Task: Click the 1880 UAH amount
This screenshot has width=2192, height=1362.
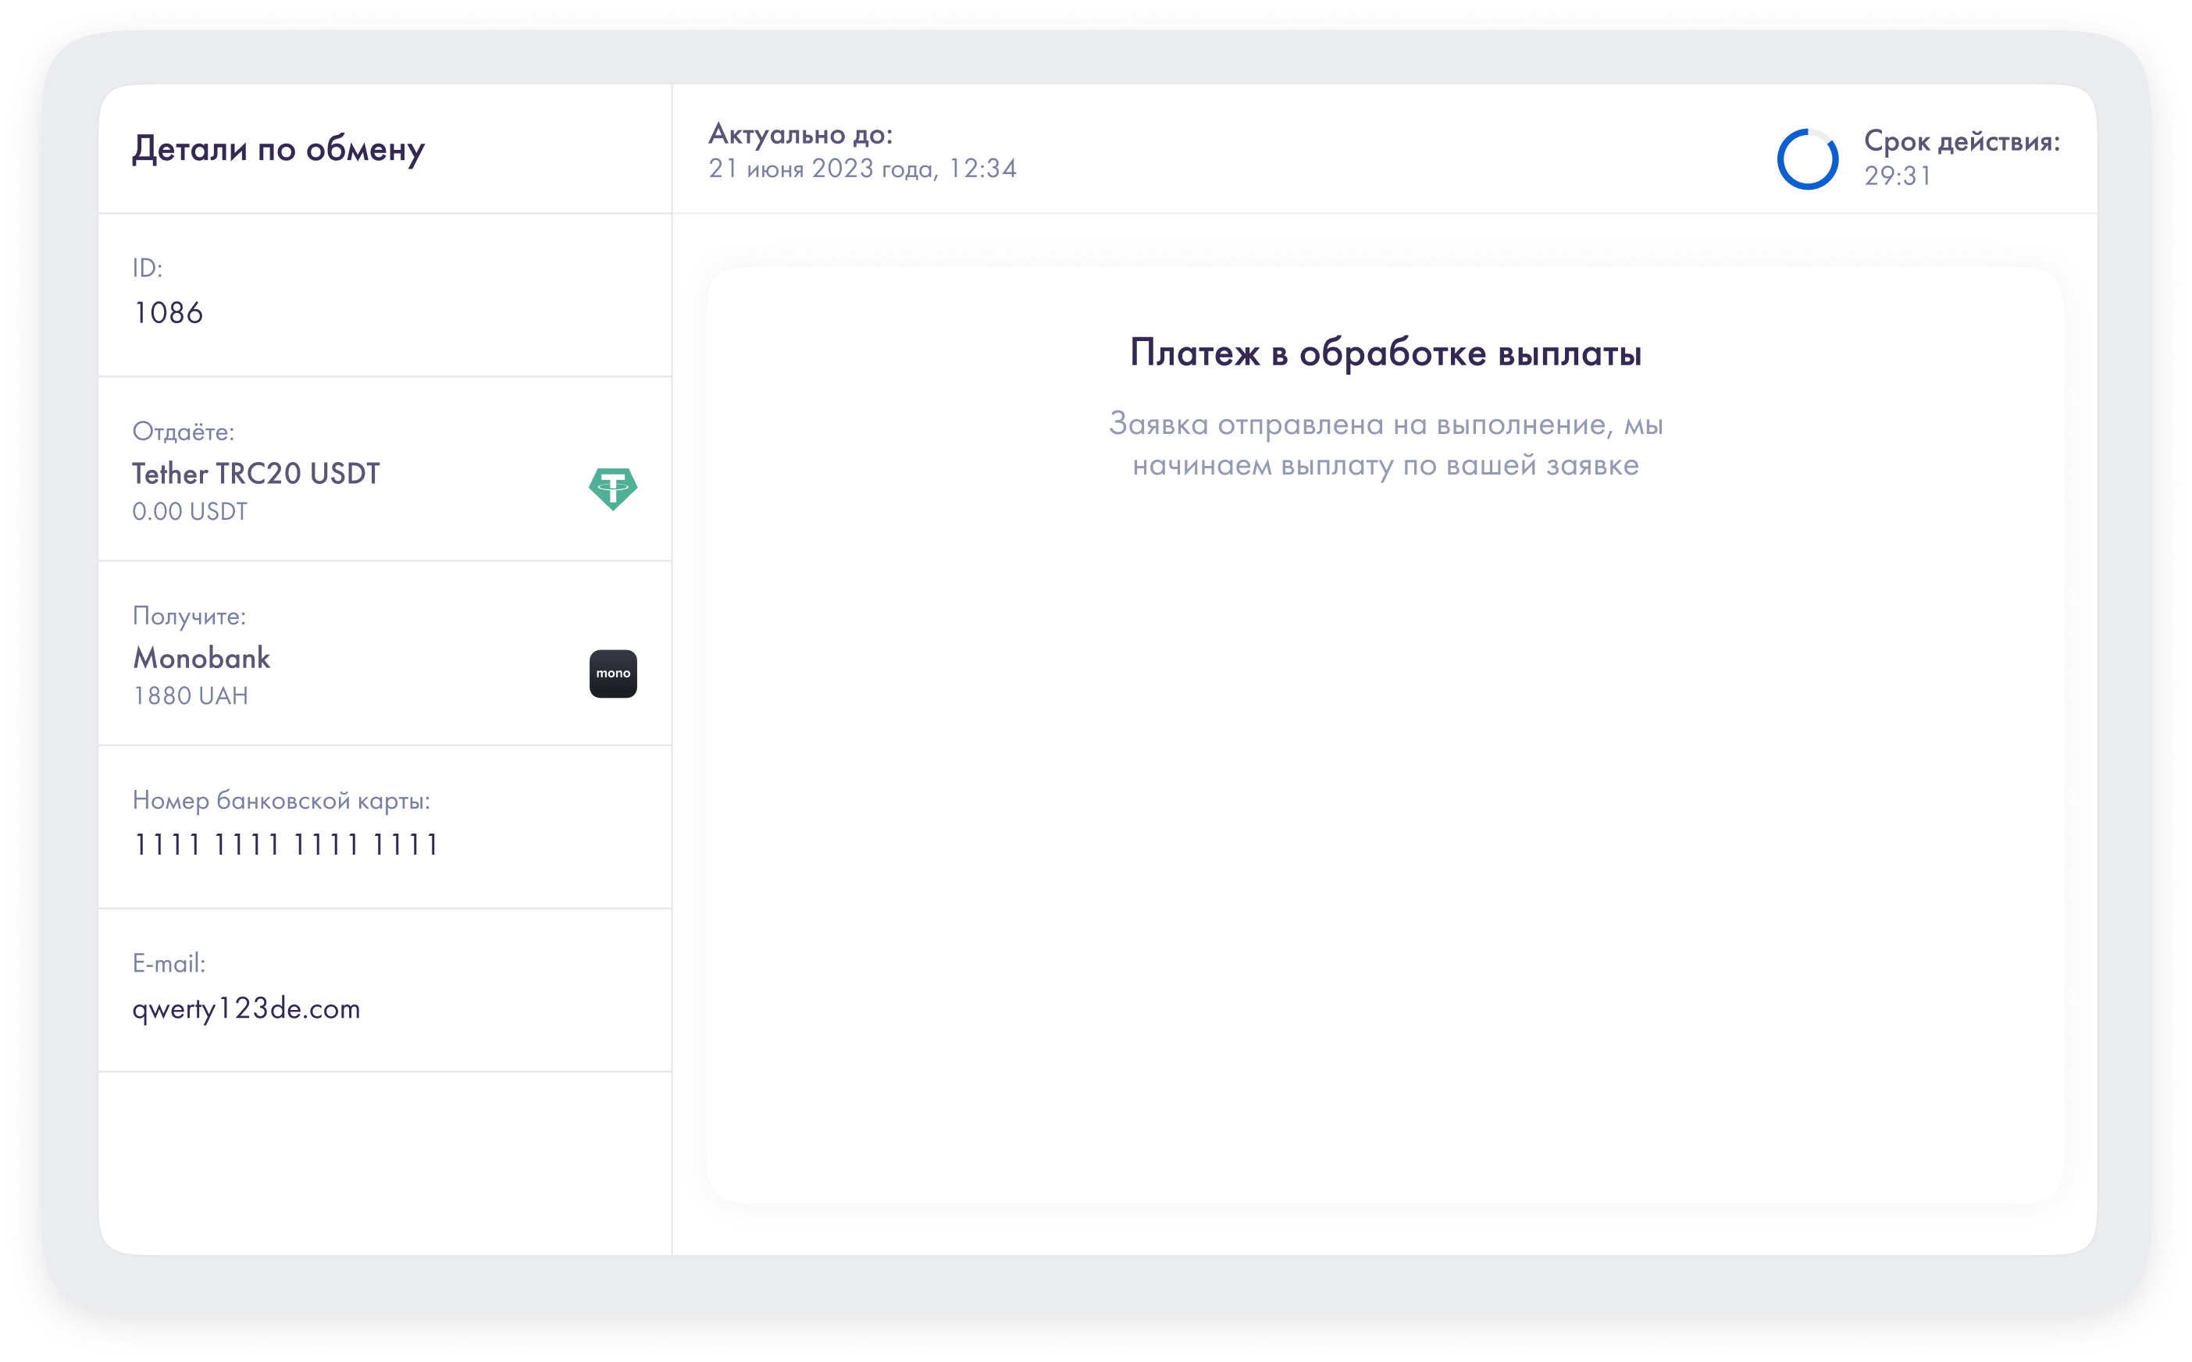Action: [x=190, y=696]
